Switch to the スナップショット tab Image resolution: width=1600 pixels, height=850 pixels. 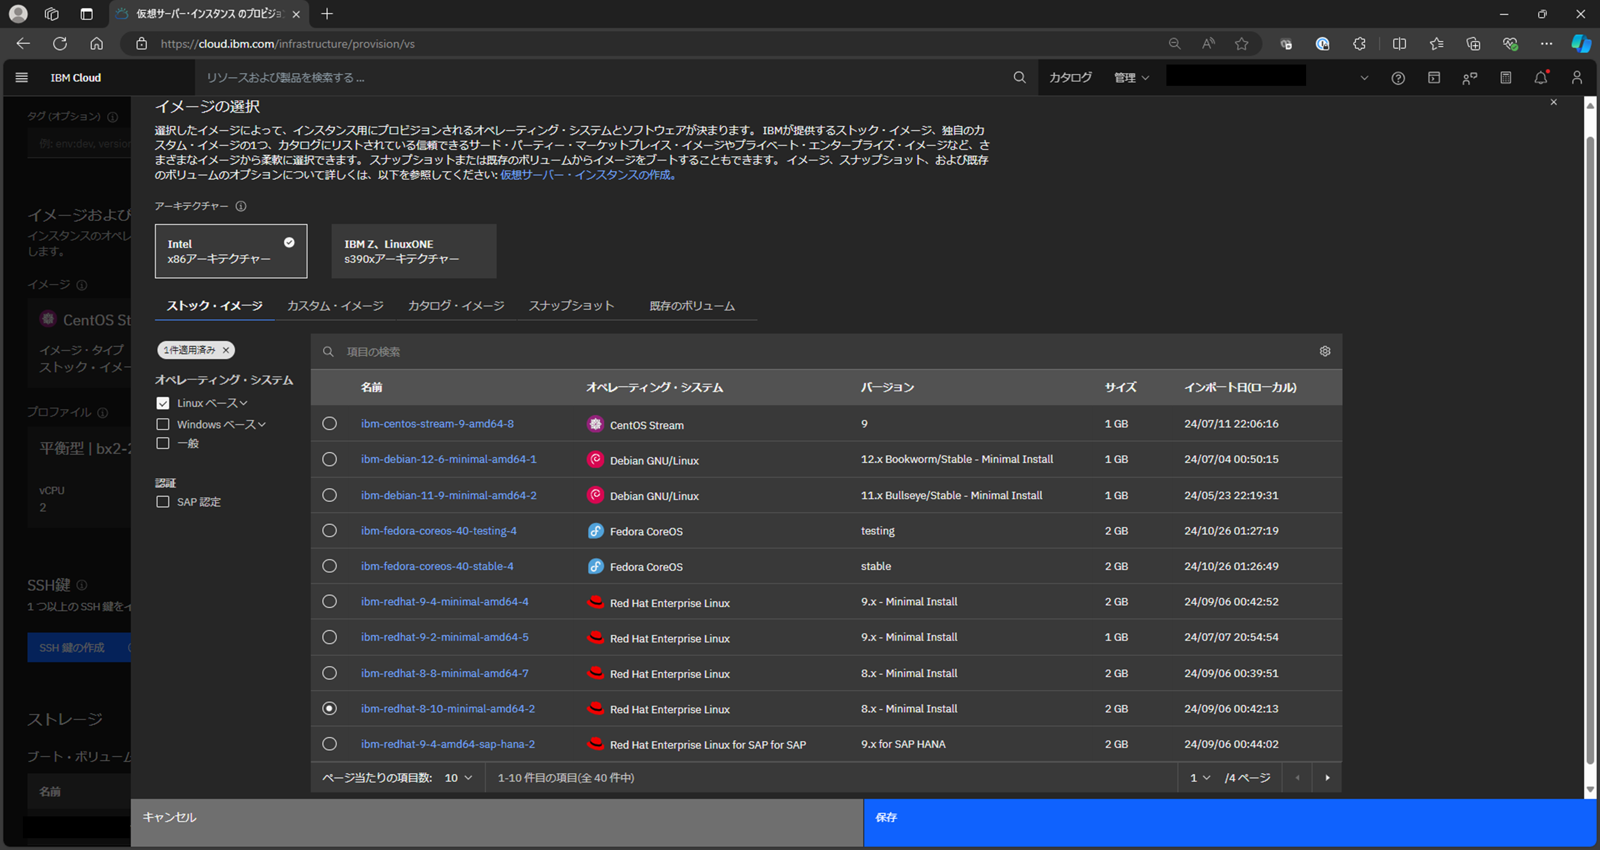coord(571,306)
